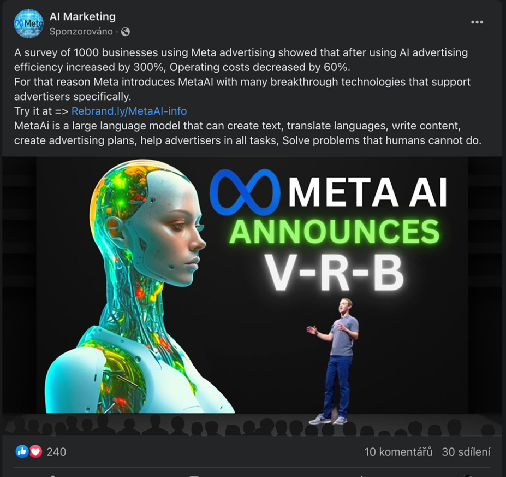Open the three-dot post options menu
This screenshot has width=506, height=477.
pyautogui.click(x=477, y=22)
